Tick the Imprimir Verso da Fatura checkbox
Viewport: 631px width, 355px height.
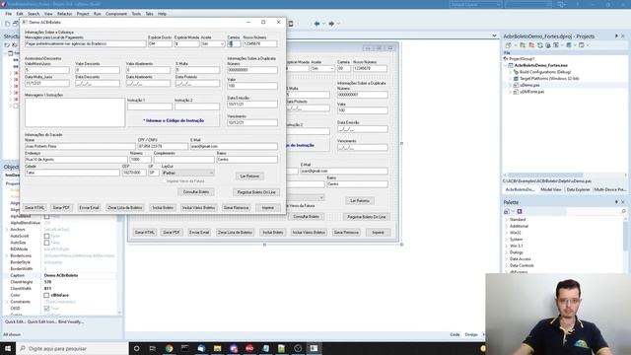(x=165, y=181)
